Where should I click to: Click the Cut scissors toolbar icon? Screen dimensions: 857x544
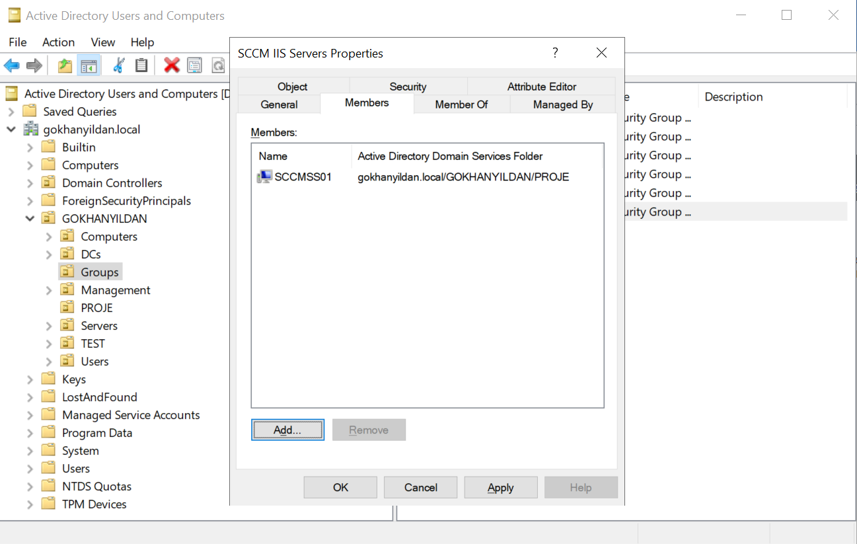(119, 65)
